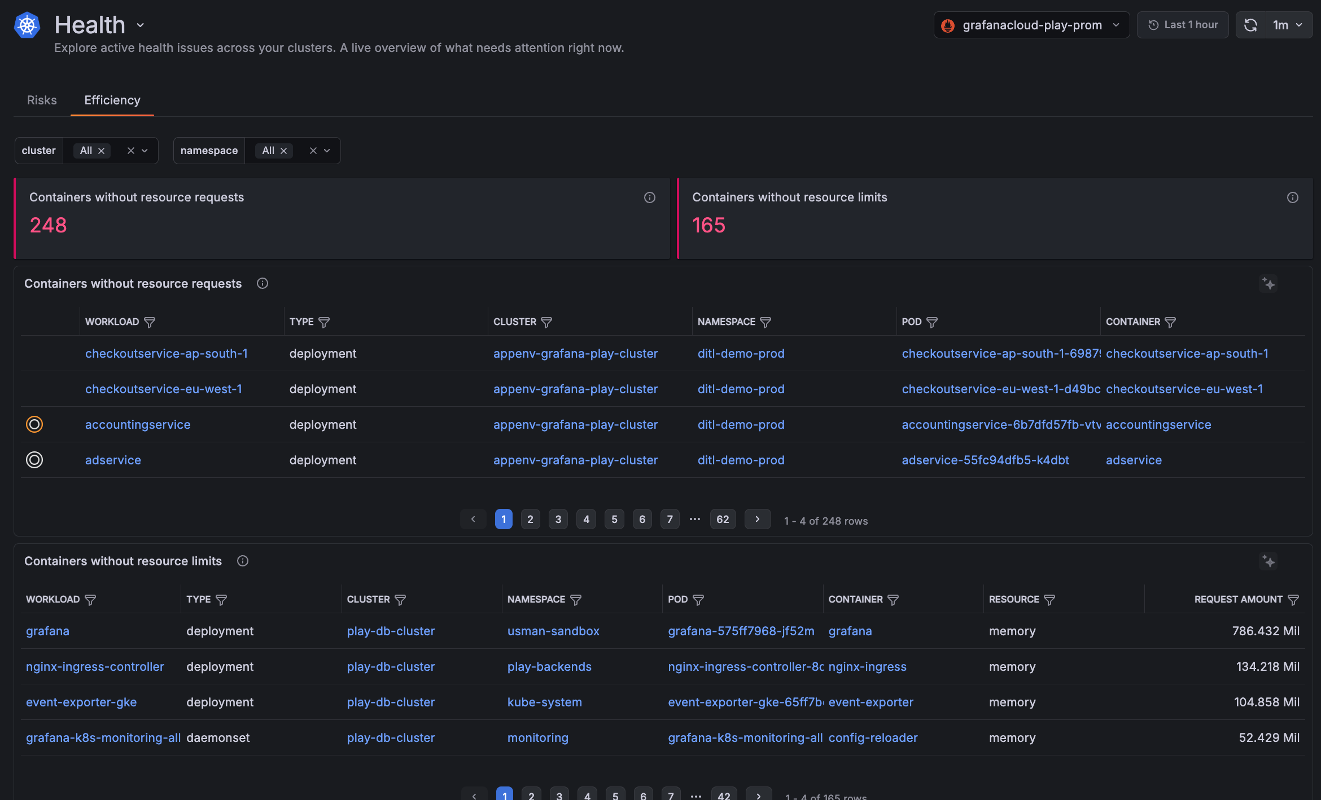The width and height of the screenshot is (1321, 800).
Task: Remove the All chip from cluster filter
Action: [102, 151]
